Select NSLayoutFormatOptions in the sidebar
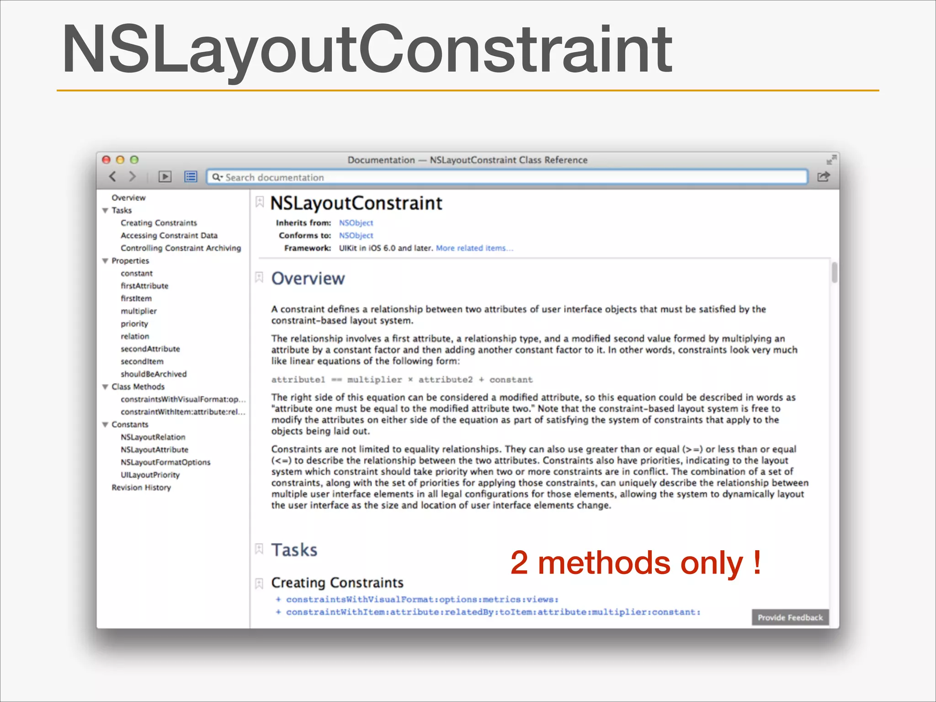936x702 pixels. click(165, 463)
